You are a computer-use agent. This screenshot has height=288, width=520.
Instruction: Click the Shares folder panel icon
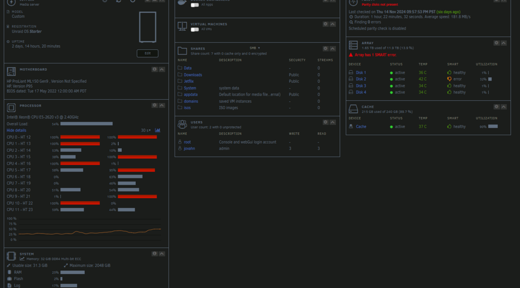(x=182, y=51)
